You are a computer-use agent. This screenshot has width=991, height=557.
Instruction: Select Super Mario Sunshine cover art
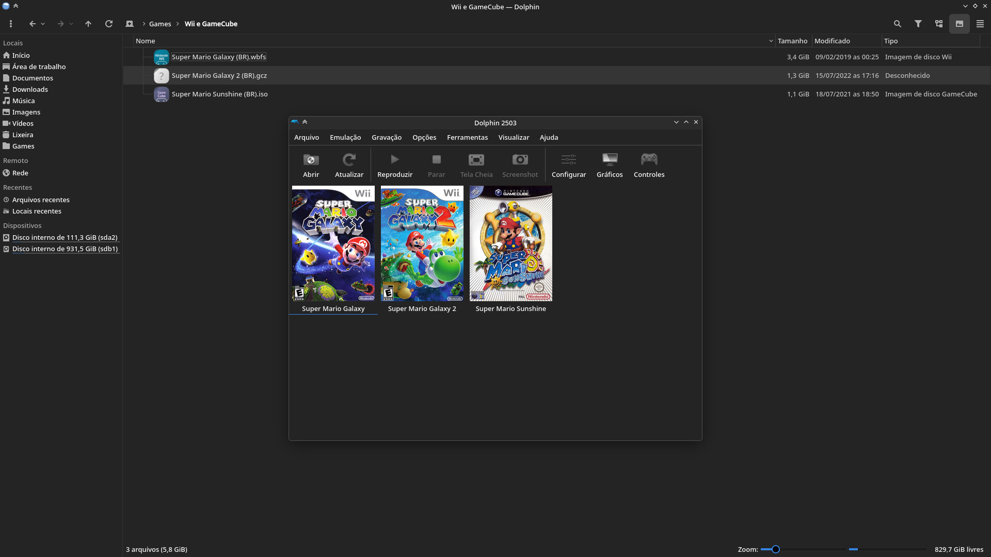[x=511, y=243]
